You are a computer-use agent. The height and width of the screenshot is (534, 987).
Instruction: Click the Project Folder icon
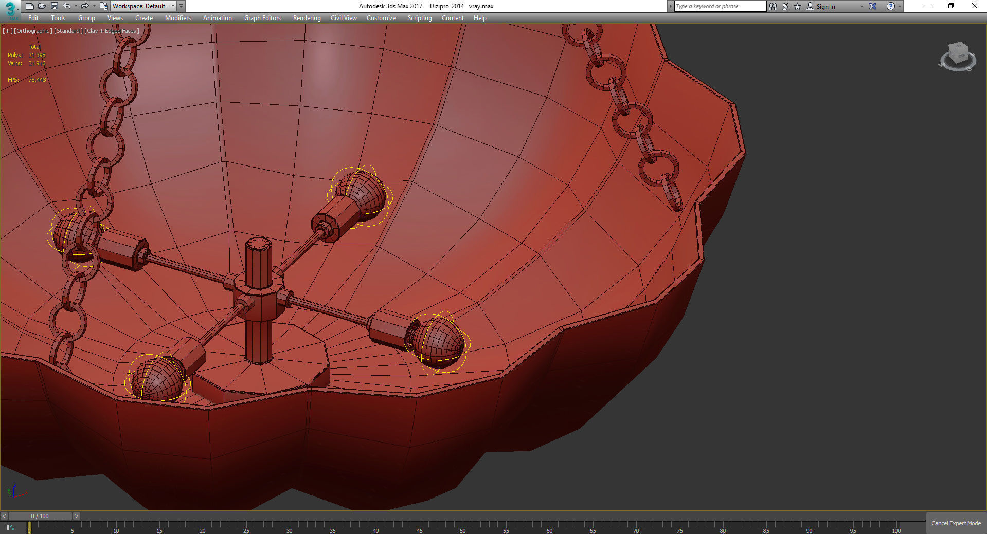click(103, 6)
